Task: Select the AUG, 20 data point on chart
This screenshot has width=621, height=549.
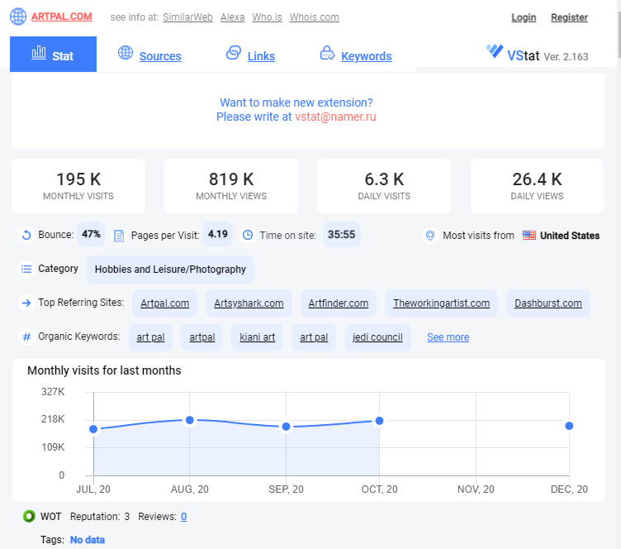Action: (x=190, y=420)
